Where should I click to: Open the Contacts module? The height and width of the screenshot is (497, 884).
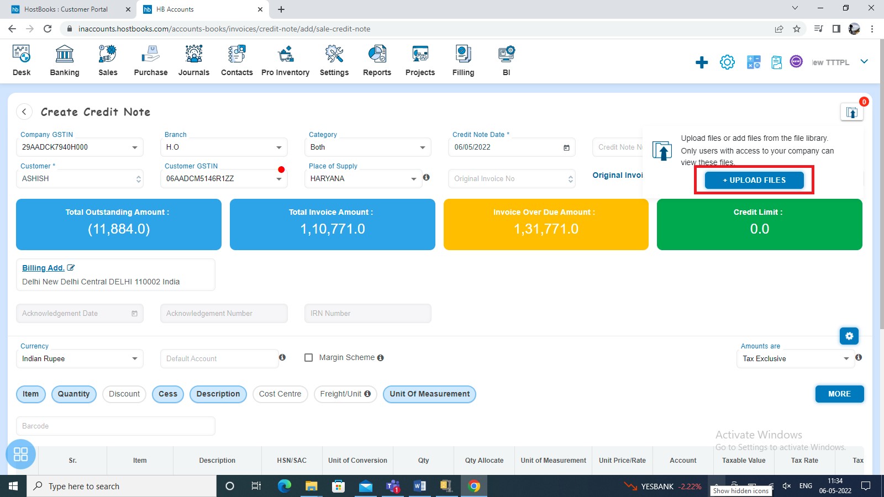pyautogui.click(x=237, y=61)
